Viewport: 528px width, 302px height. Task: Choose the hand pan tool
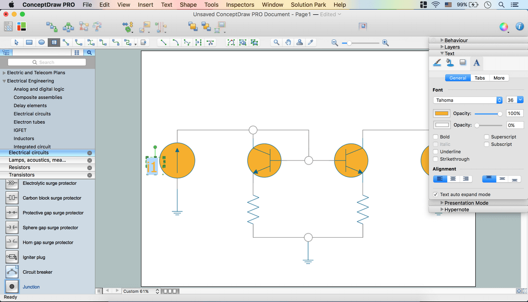pos(288,43)
